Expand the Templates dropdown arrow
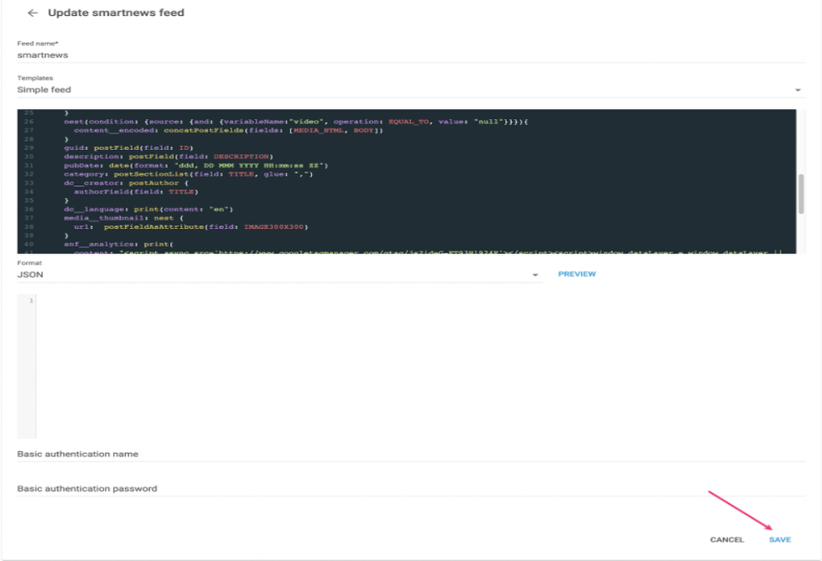Screen dimensions: 822x561 pyautogui.click(x=798, y=90)
